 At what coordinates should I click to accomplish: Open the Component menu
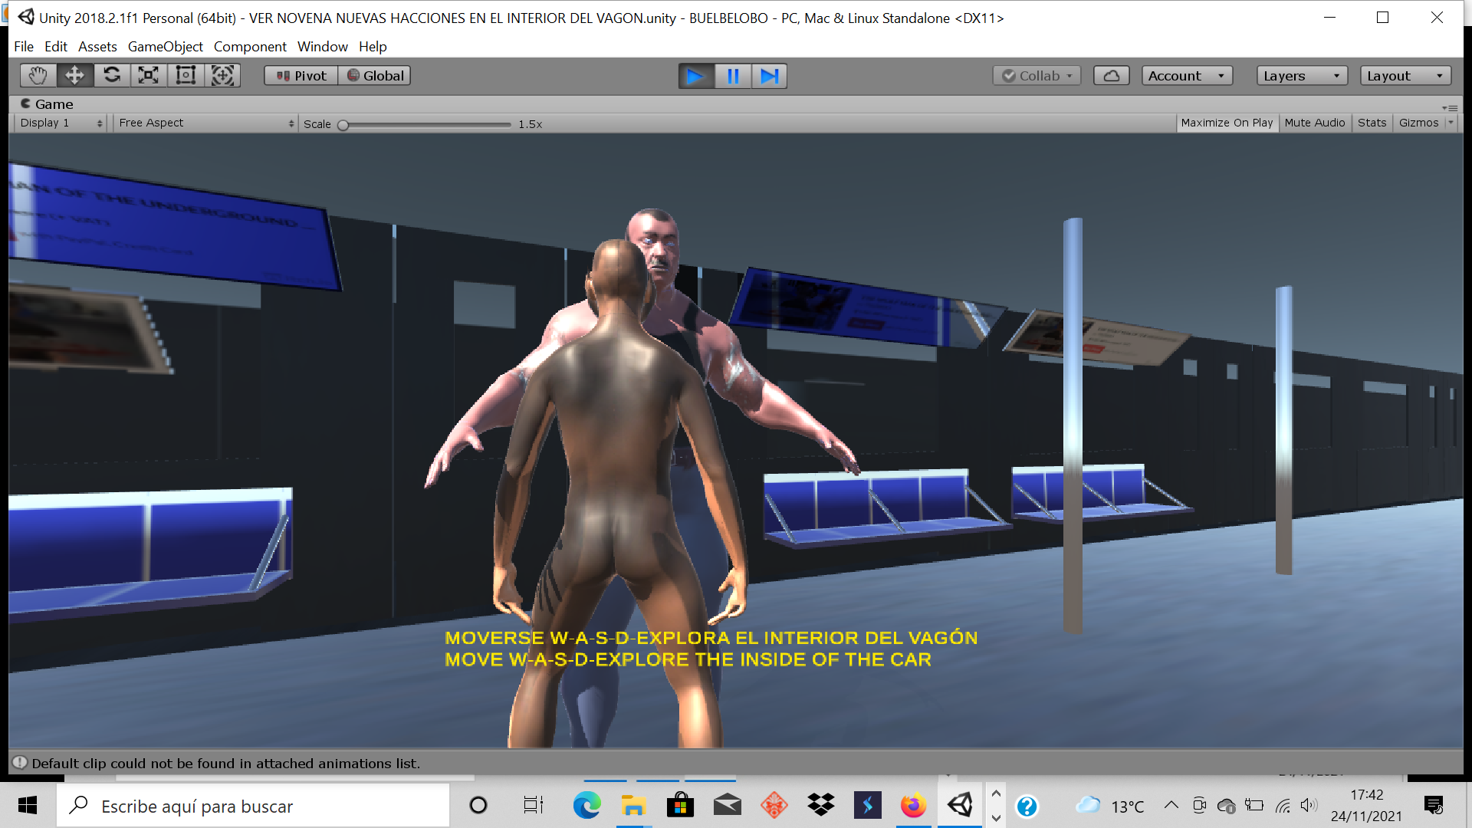(x=250, y=47)
